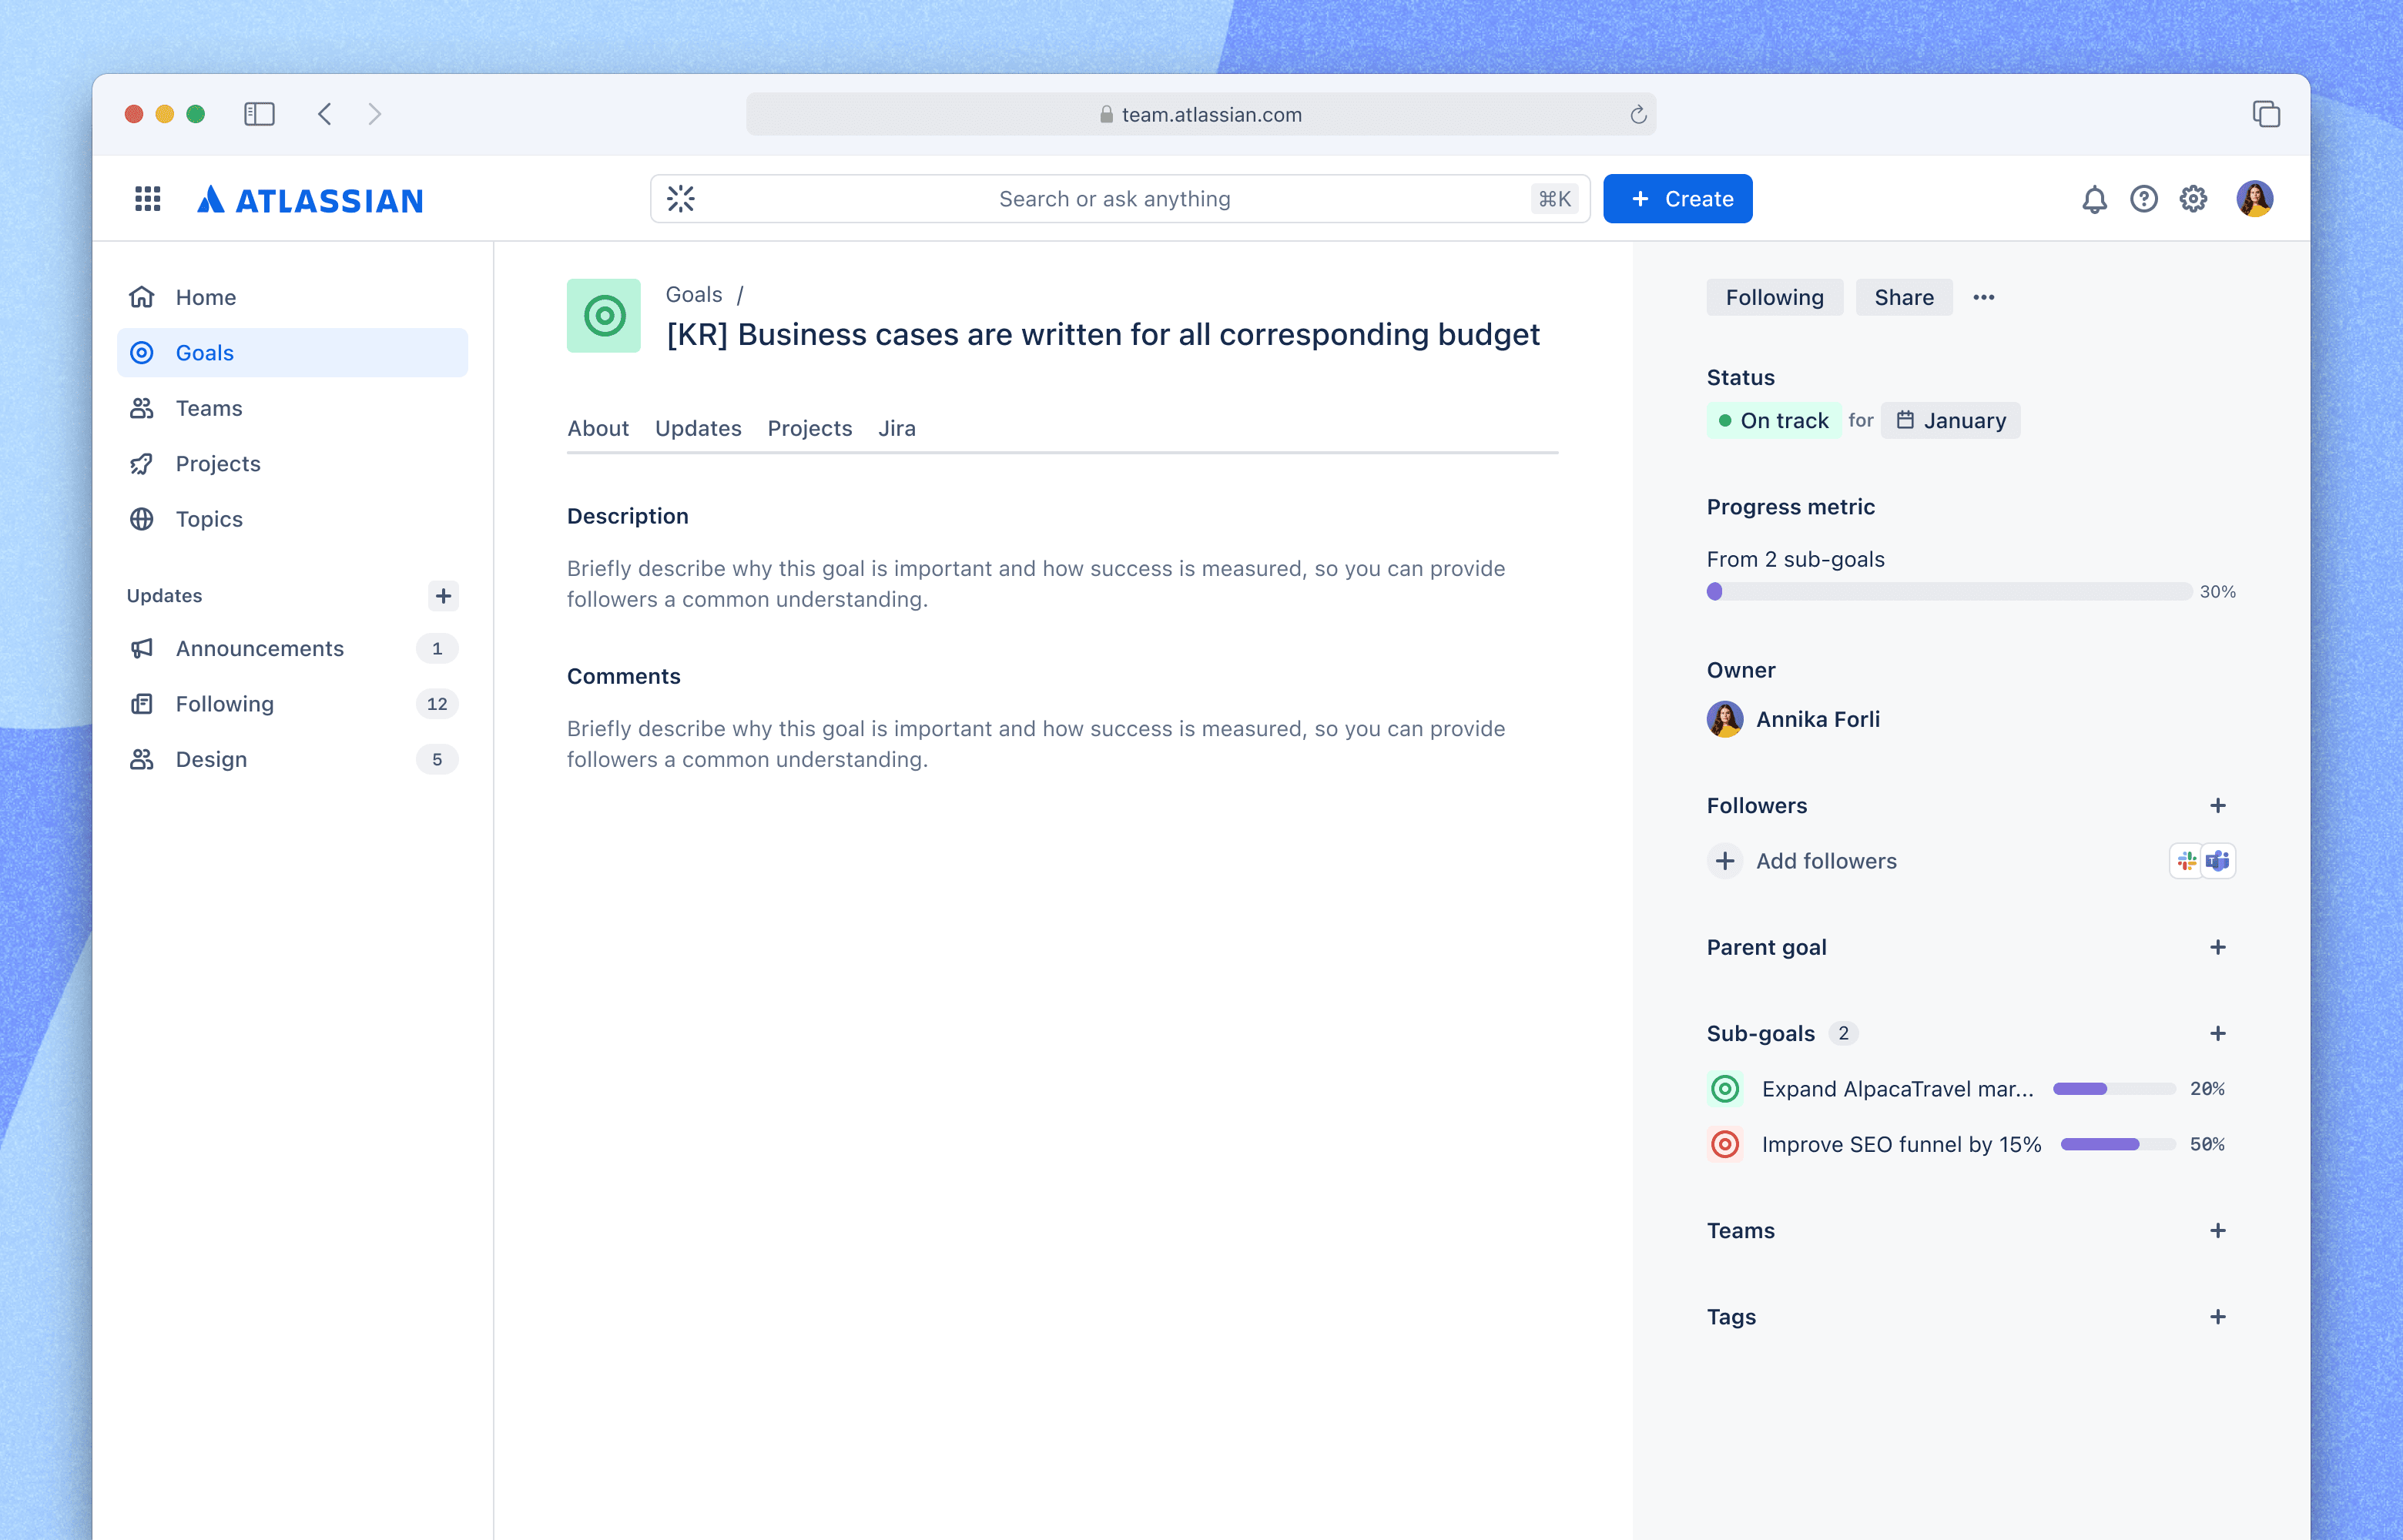Open the help question mark icon
This screenshot has width=2403, height=1540.
[2143, 199]
